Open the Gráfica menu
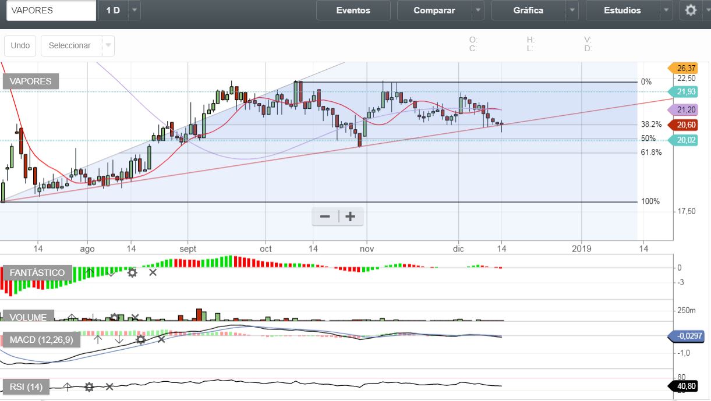The image size is (711, 401). click(x=528, y=10)
